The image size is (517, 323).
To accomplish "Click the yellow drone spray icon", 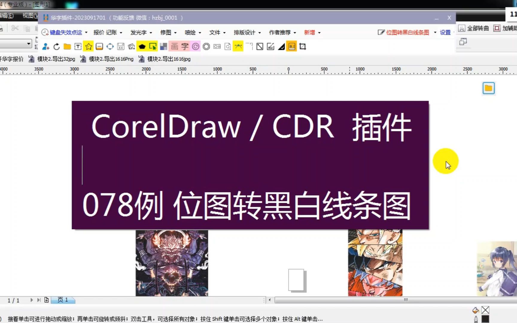I will click(x=238, y=46).
